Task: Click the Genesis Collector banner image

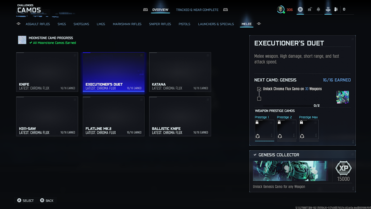Action: click(290, 171)
